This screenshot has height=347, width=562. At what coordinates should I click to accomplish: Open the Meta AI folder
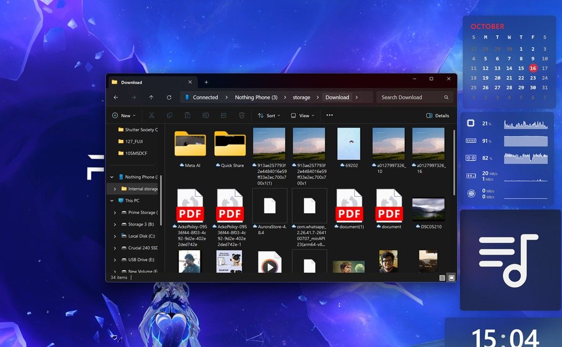coord(190,148)
